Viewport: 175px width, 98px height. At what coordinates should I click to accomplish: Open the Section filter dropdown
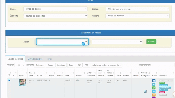click(137, 9)
